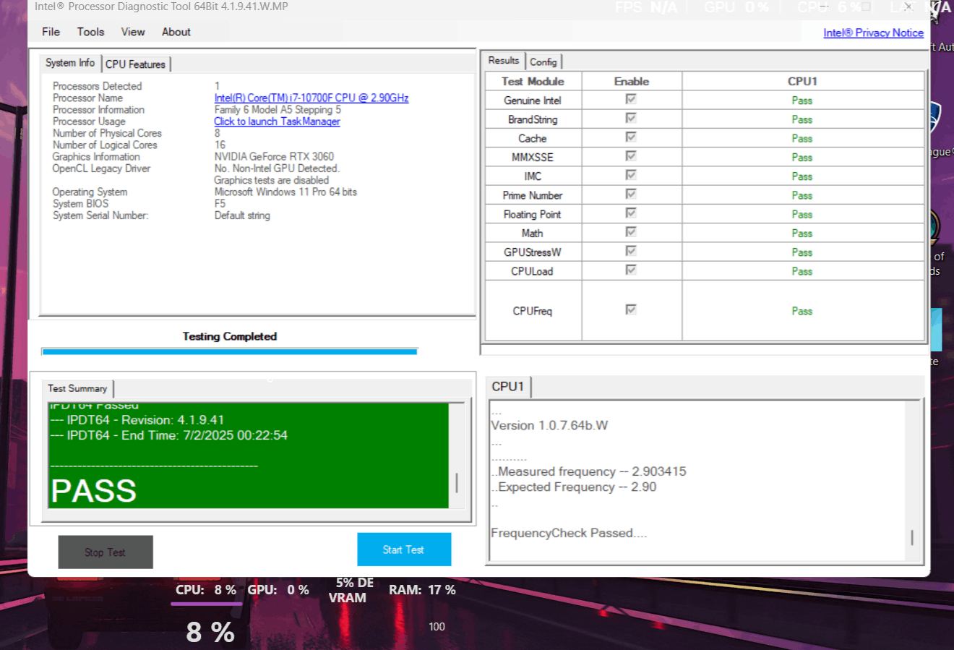This screenshot has width=954, height=650.
Task: Click the FrequencyCheck Passed line
Action: [569, 533]
